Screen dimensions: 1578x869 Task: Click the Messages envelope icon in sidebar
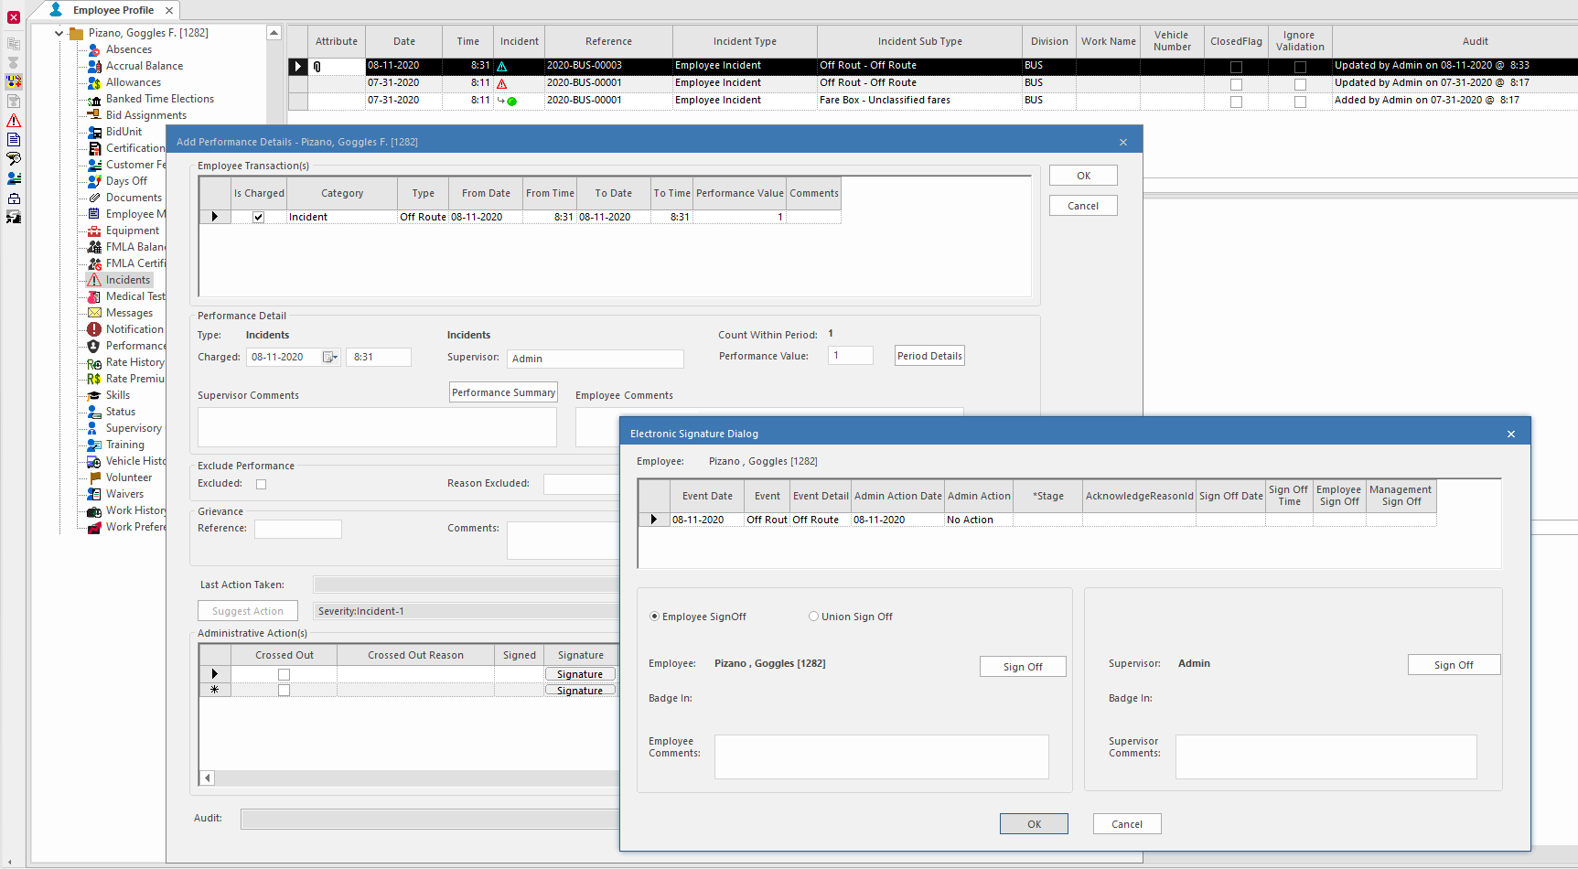(95, 313)
